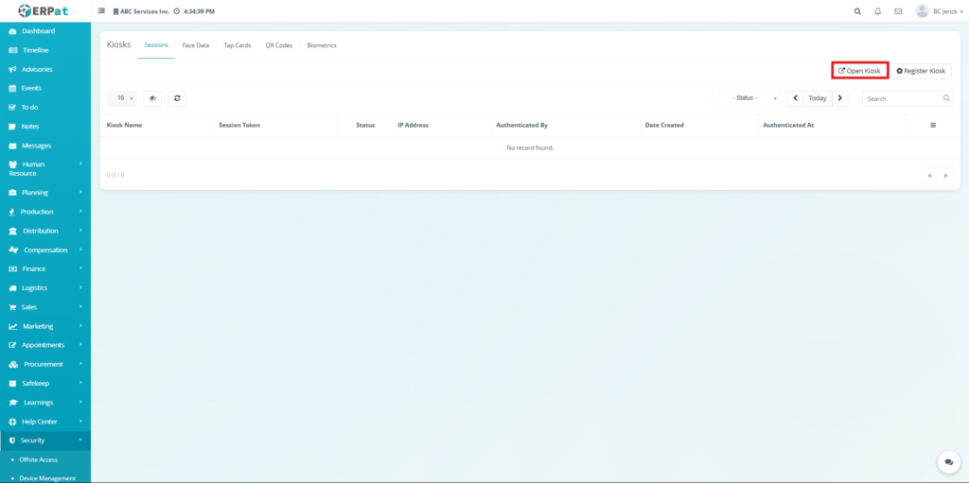
Task: Open the BC Jerick user profile dropdown
Action: click(x=938, y=11)
